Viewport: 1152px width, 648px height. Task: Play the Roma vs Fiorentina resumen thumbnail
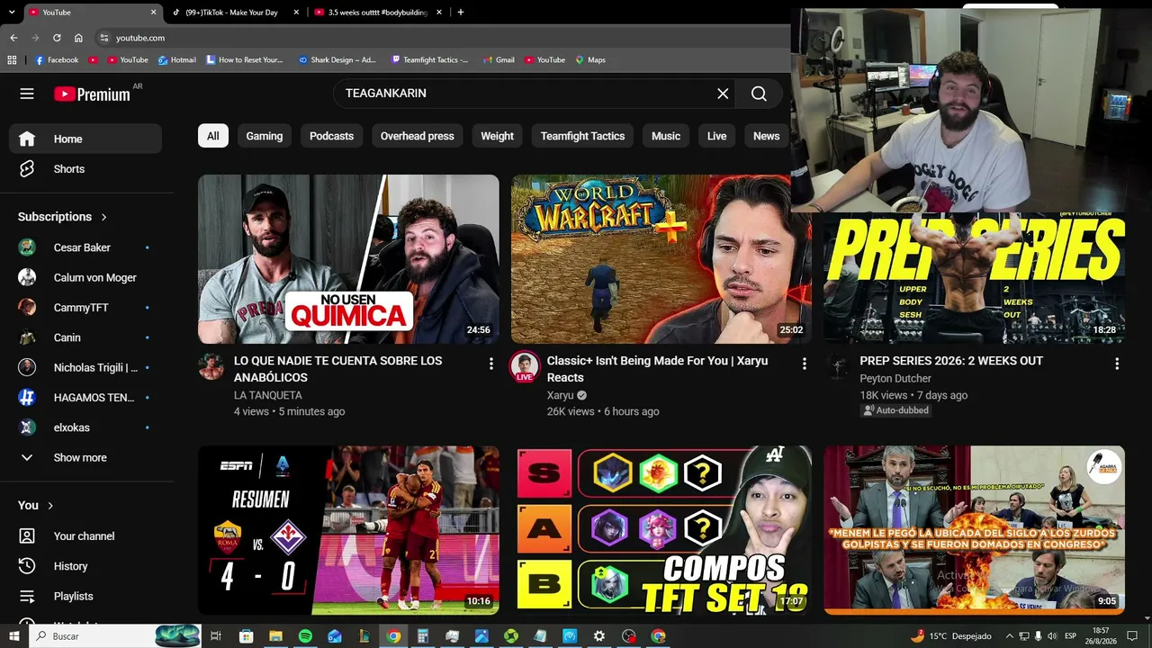348,531
